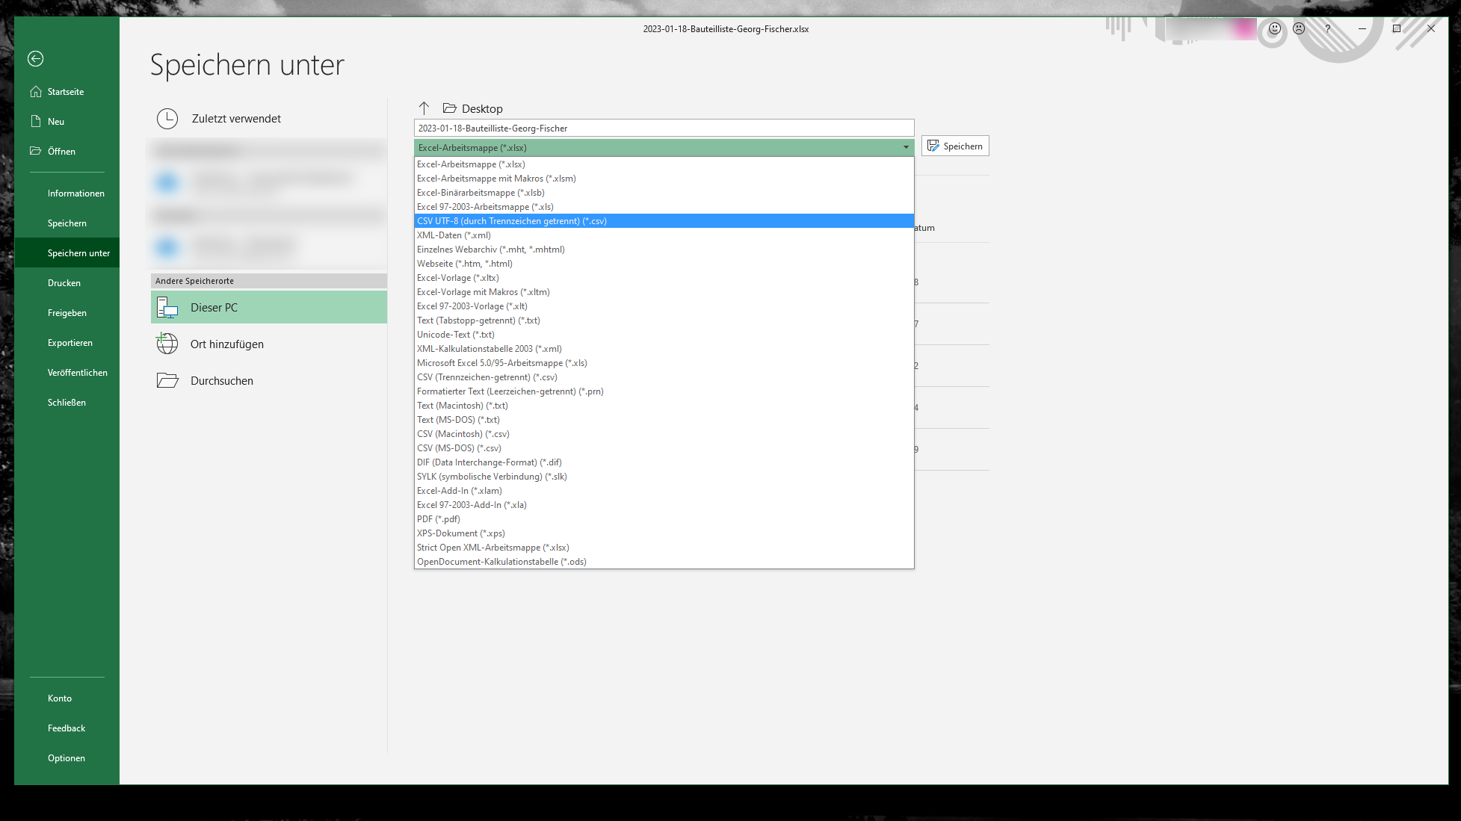Click the Durchsuchen folder icon
The height and width of the screenshot is (821, 1461).
(x=167, y=380)
